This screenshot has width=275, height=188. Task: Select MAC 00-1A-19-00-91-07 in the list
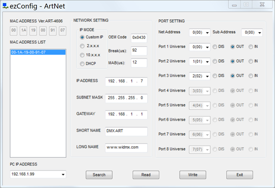coord(38,52)
